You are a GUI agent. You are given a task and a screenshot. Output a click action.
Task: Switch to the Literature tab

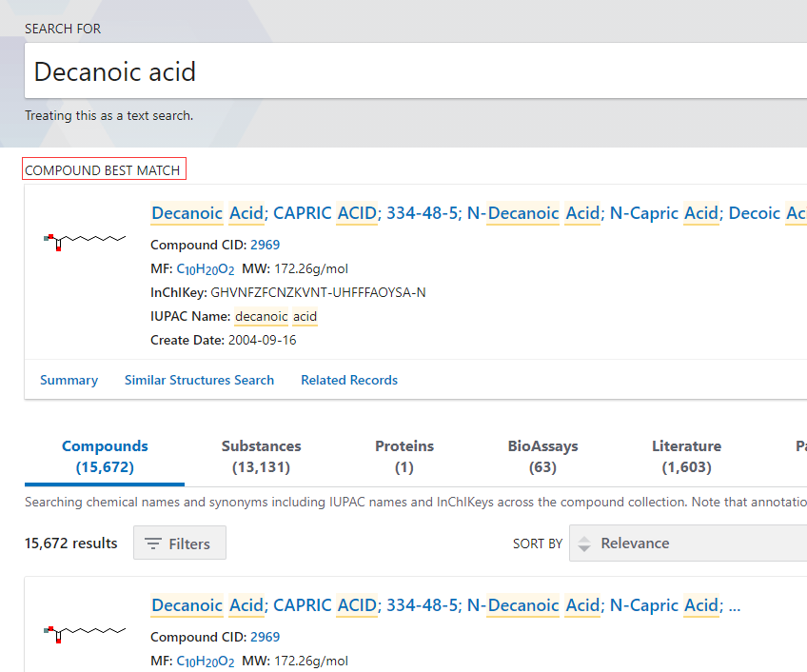[x=686, y=456]
